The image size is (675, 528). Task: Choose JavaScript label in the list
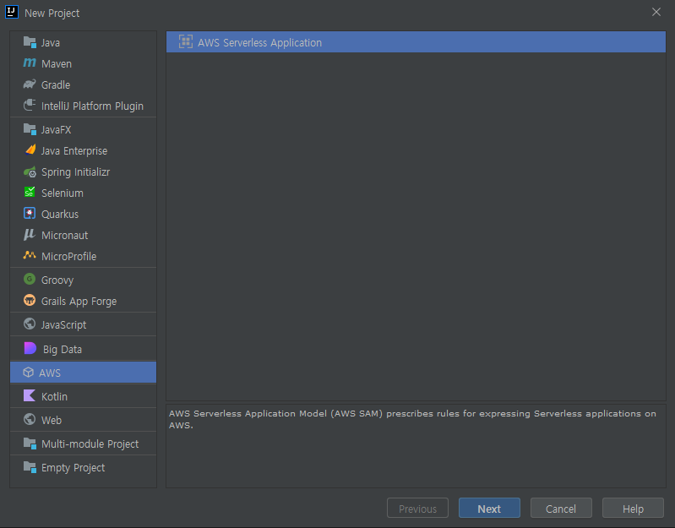tap(63, 325)
